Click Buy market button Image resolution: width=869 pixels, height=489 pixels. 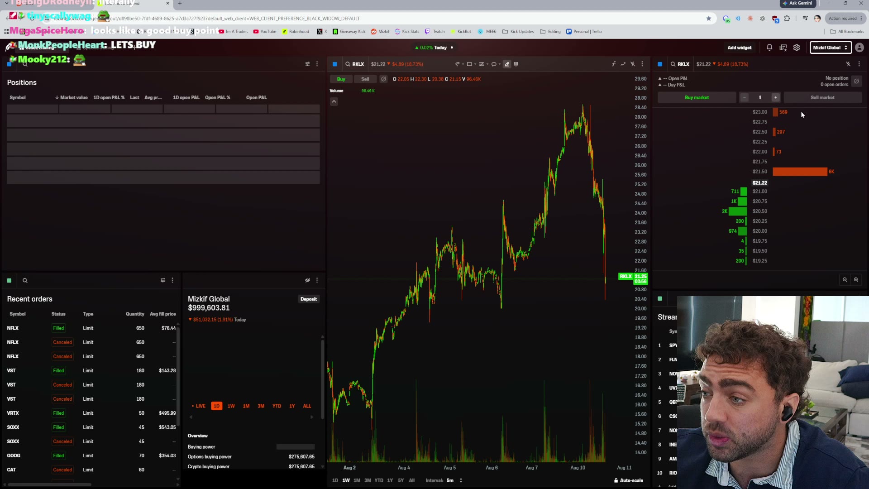[697, 98]
